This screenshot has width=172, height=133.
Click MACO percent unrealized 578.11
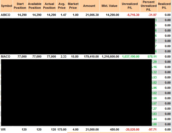point(152,56)
